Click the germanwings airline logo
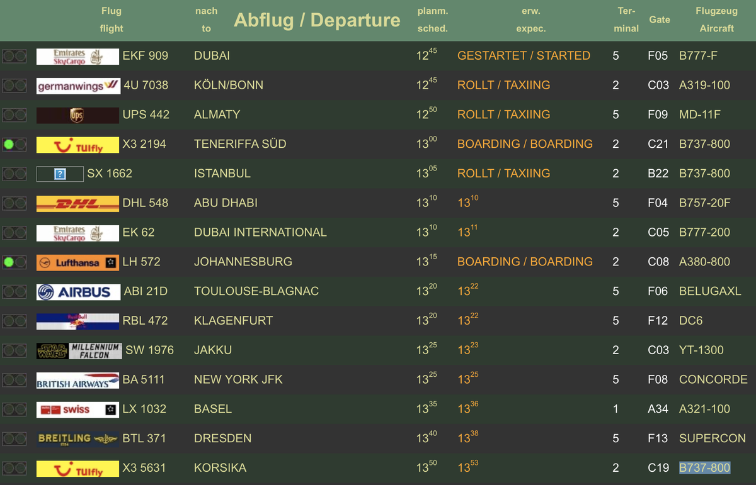This screenshot has width=756, height=485. click(77, 86)
